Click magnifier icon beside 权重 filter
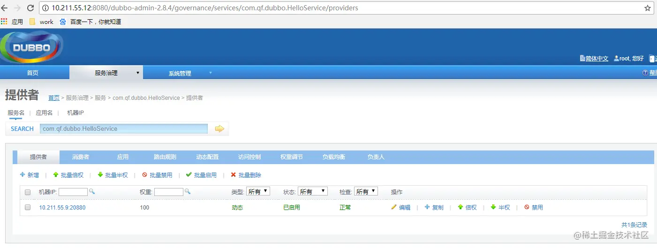Screen dimensions: 657x248 pos(188,191)
